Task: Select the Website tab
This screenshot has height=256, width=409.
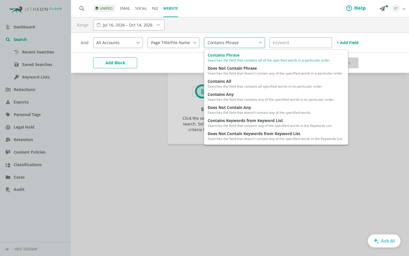Action: (x=171, y=9)
